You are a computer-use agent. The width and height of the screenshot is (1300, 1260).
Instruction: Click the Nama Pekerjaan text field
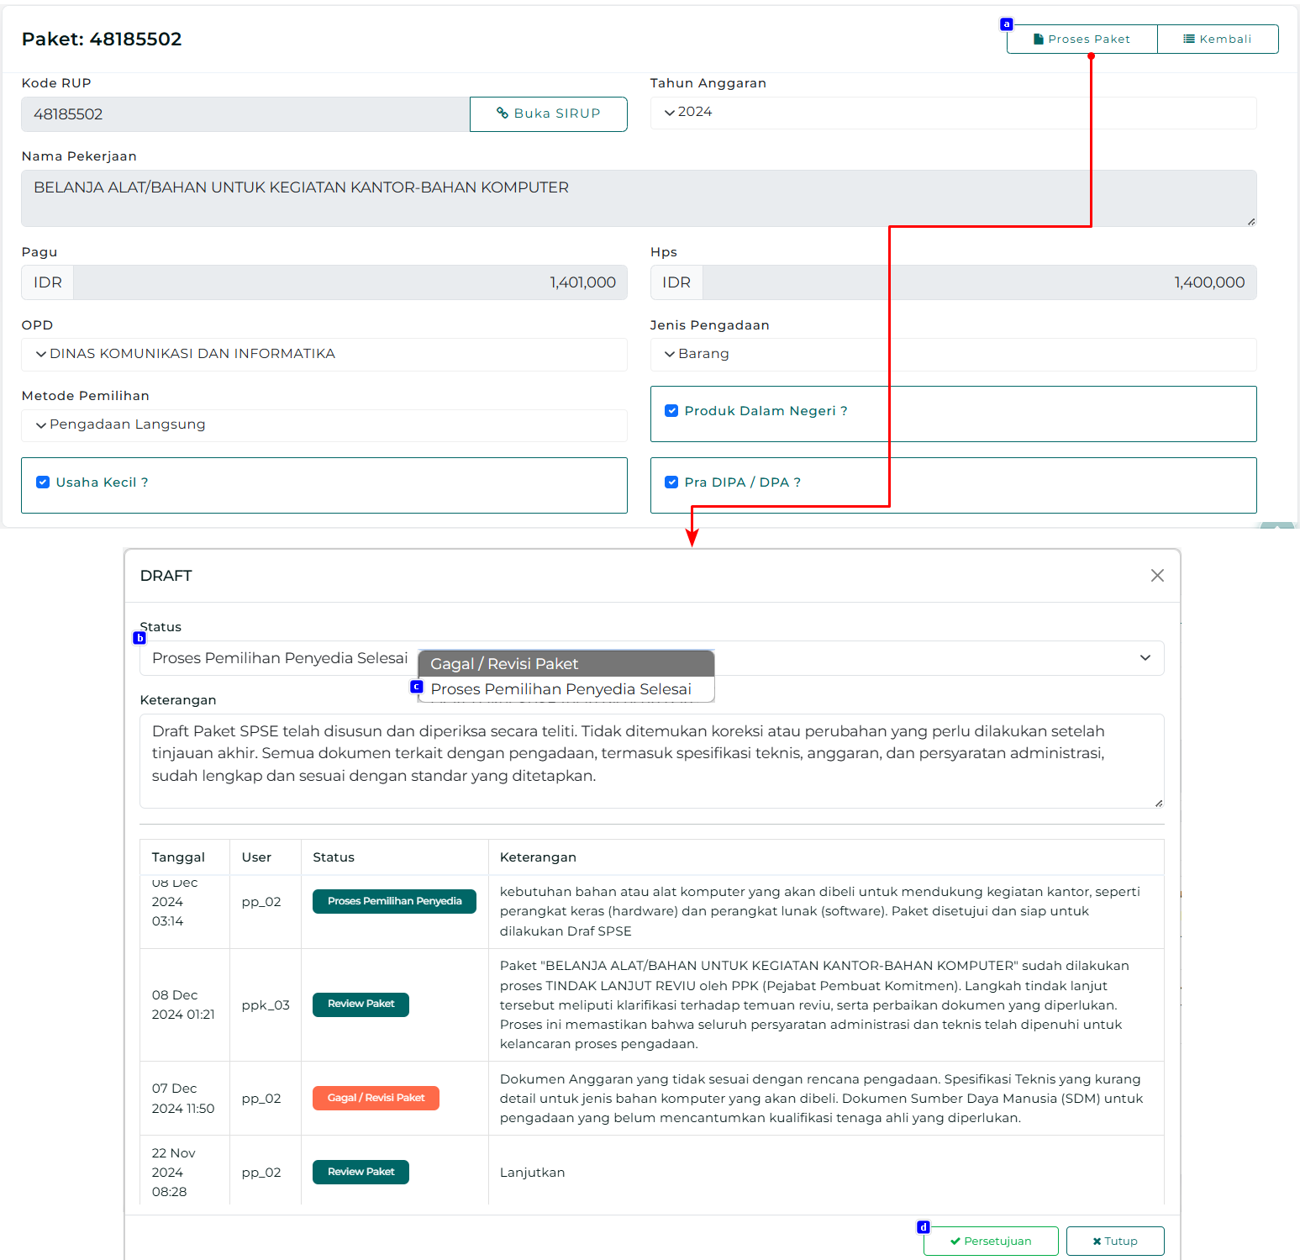click(x=638, y=198)
